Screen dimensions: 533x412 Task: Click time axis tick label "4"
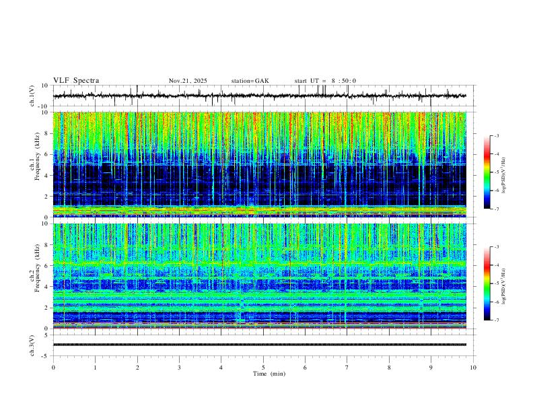(x=221, y=368)
